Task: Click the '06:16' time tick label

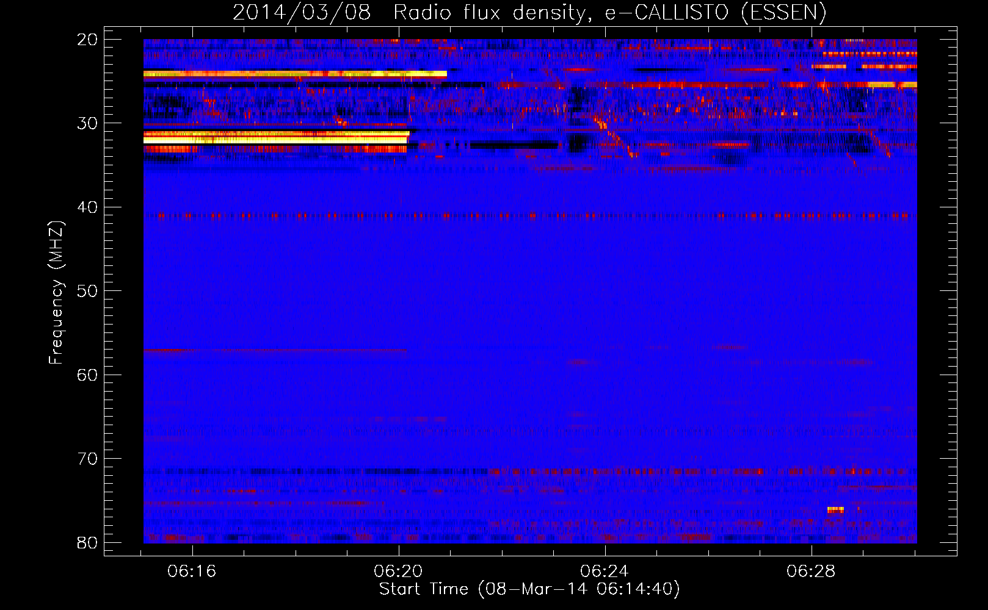Action: click(192, 572)
